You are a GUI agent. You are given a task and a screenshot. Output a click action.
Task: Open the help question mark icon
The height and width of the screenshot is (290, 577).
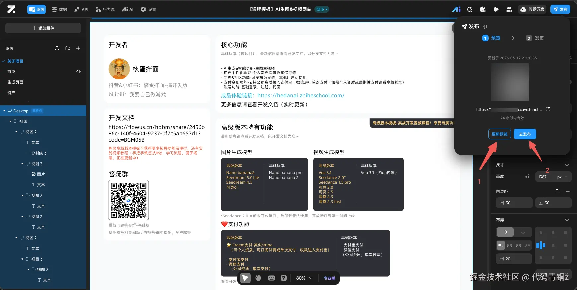click(x=284, y=278)
